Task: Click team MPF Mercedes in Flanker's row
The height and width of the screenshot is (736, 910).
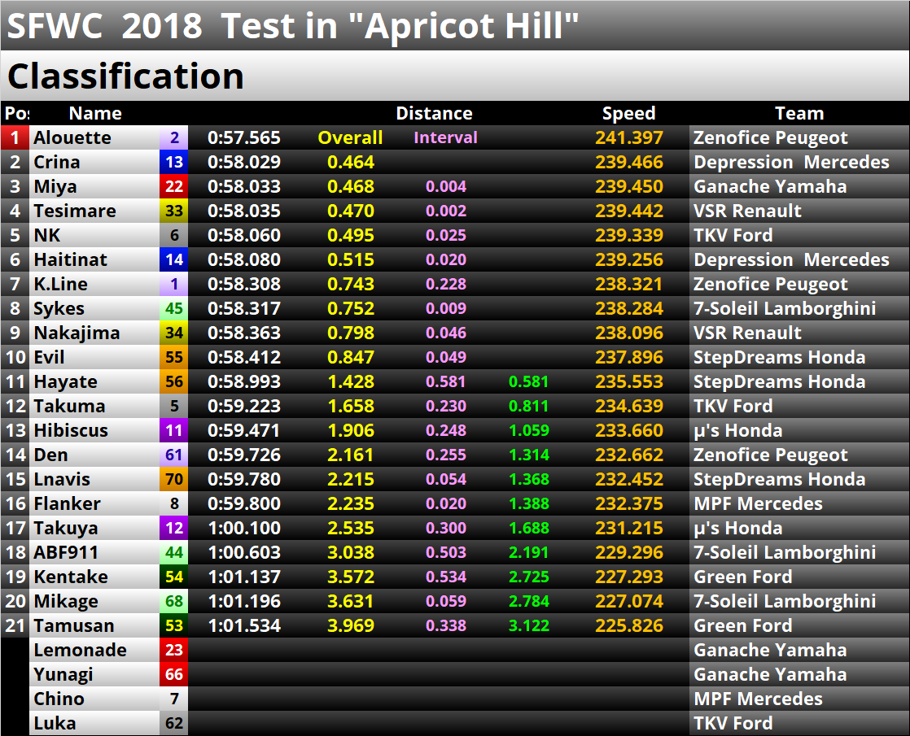Action: 758,503
